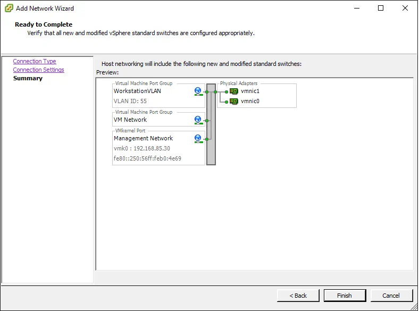Maximize the Add Network Wizard window

pos(381,9)
